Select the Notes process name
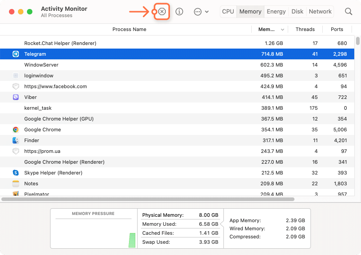Viewport: 361px width, 255px height. tap(31, 183)
